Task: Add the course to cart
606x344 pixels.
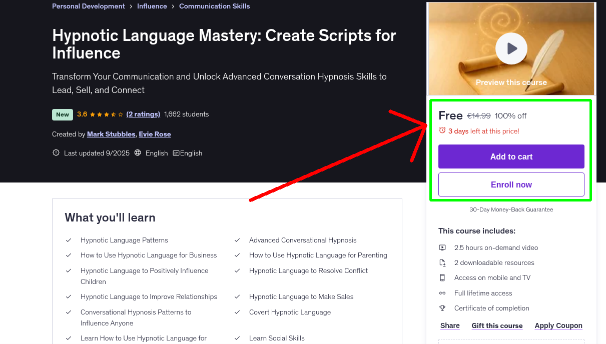Action: coord(511,156)
